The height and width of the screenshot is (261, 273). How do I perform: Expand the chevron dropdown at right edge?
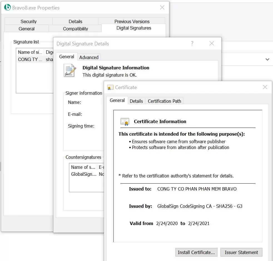pos(267,59)
